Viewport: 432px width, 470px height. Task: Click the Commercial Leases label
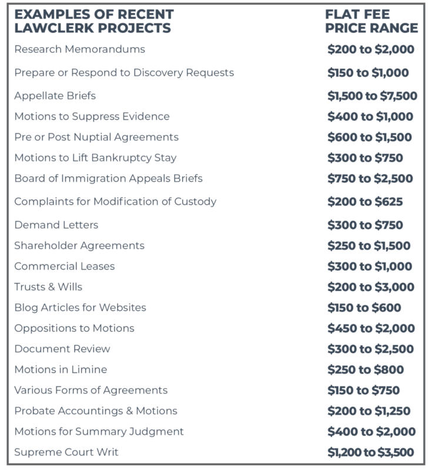tap(65, 266)
